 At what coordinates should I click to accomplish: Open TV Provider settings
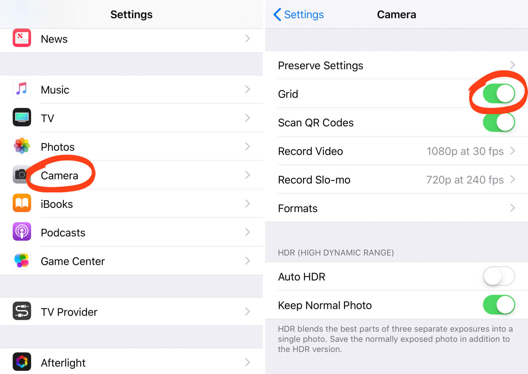[x=131, y=311]
